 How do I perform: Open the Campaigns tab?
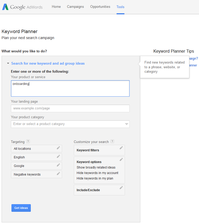(75, 7)
